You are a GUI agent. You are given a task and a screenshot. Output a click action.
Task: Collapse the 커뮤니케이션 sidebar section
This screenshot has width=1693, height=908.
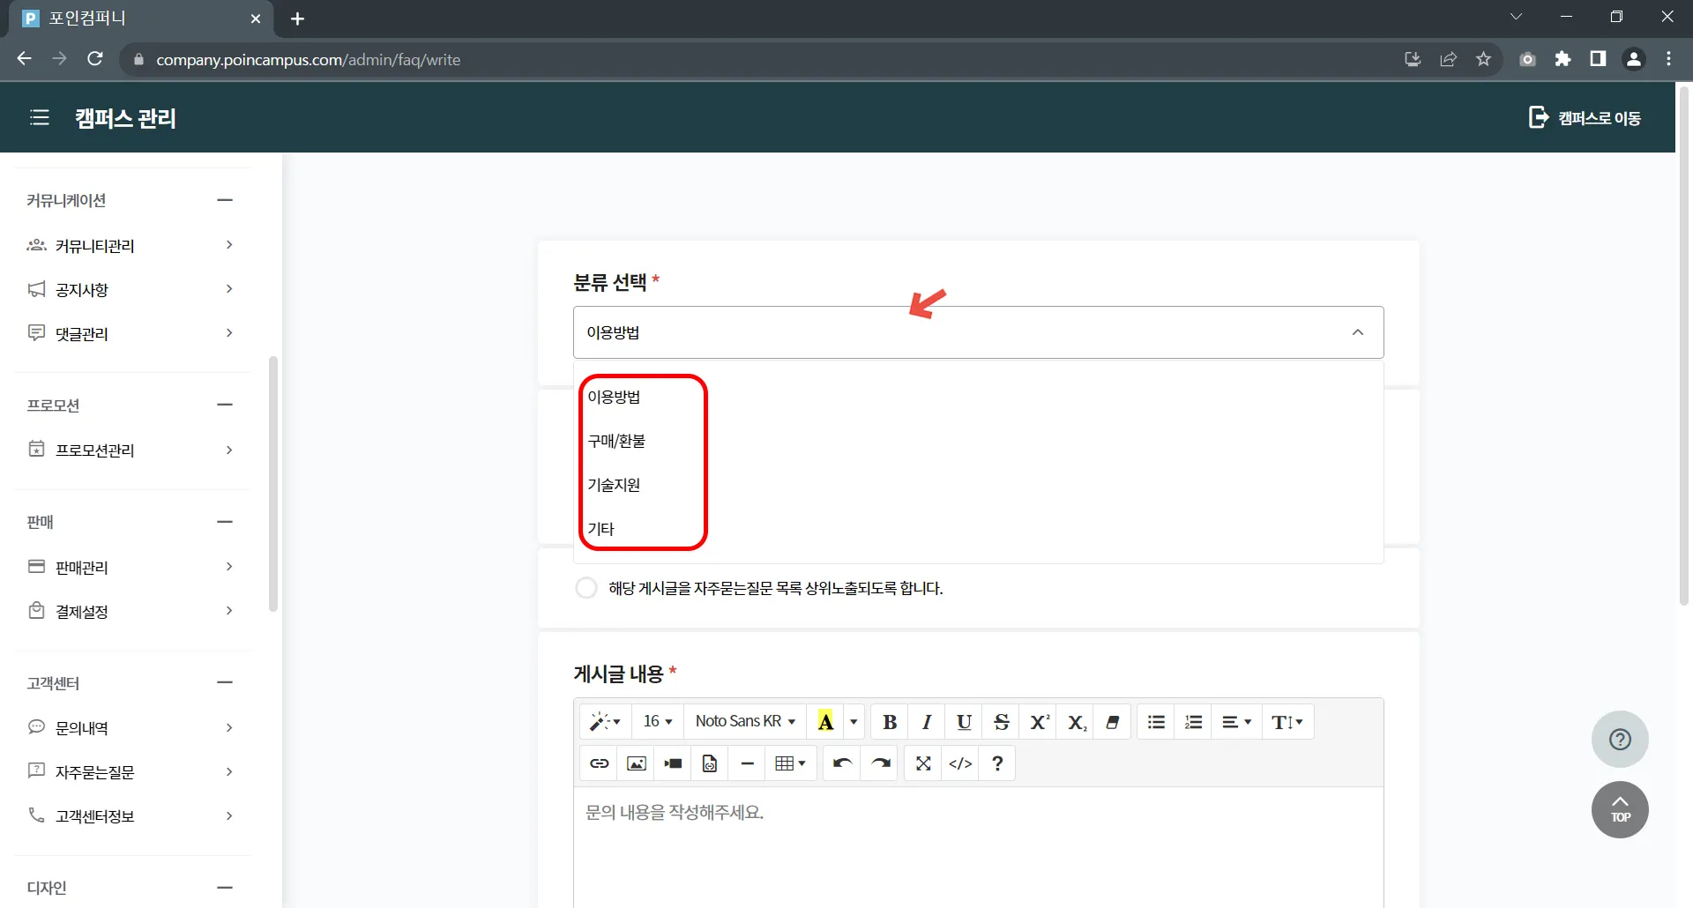coord(225,200)
